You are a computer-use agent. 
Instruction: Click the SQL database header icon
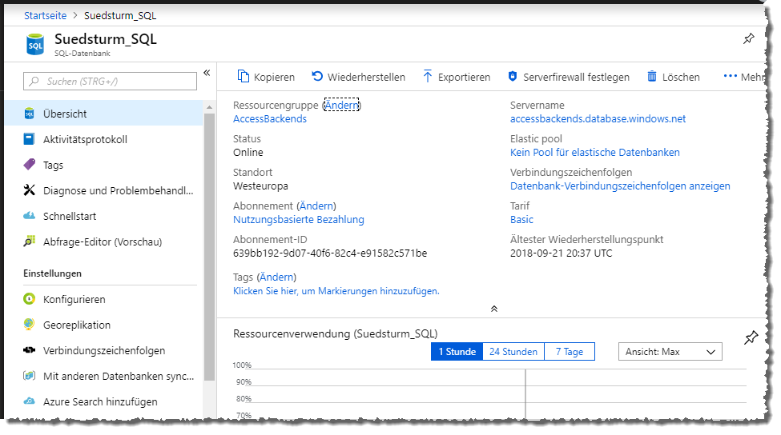tap(35, 44)
